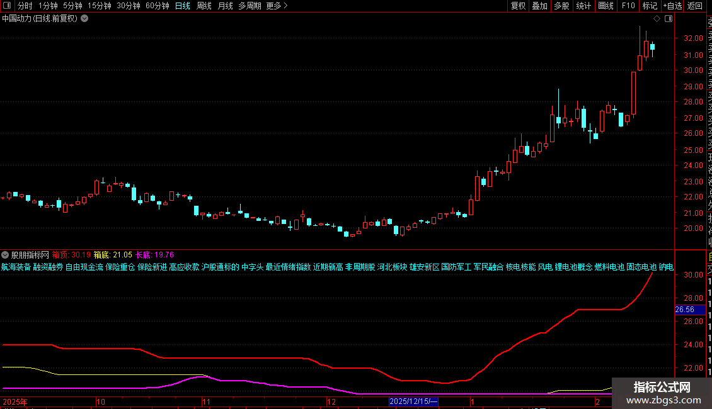Open the 固态电池 tag

641,267
